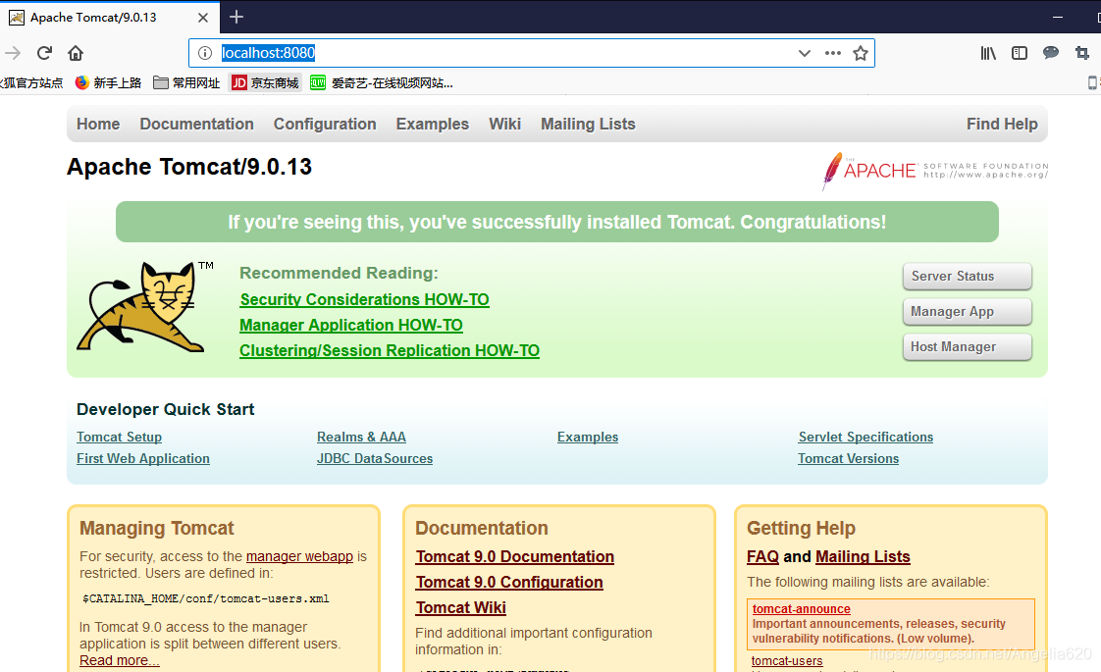Open a new tab with plus button
This screenshot has height=672, width=1101.
236,17
